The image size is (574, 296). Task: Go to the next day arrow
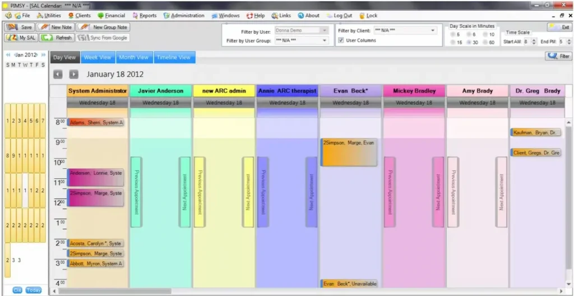coord(74,75)
